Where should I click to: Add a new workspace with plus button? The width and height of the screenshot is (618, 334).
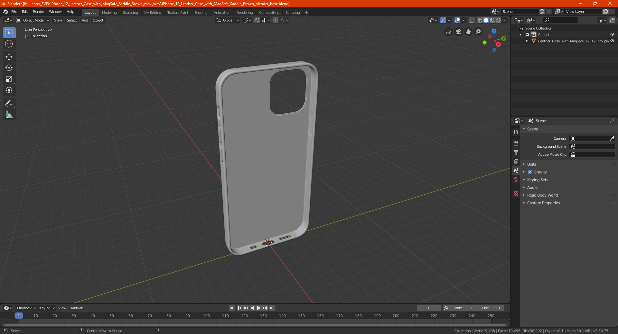tap(306, 13)
